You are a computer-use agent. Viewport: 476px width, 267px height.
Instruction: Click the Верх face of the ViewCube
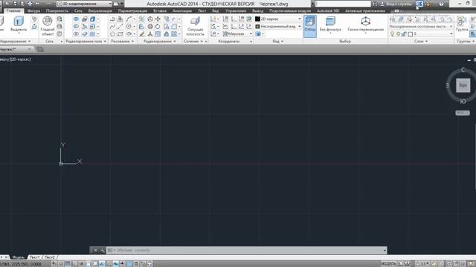(463, 85)
